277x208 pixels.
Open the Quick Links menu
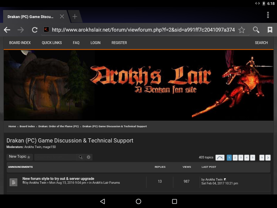coord(52,43)
